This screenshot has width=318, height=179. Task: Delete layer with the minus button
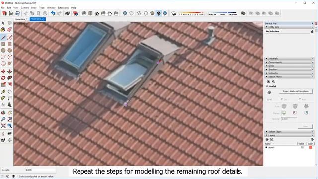click(272, 139)
